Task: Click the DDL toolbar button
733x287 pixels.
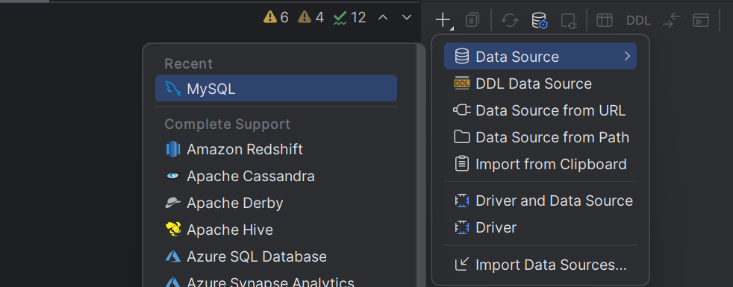Action: tap(638, 21)
